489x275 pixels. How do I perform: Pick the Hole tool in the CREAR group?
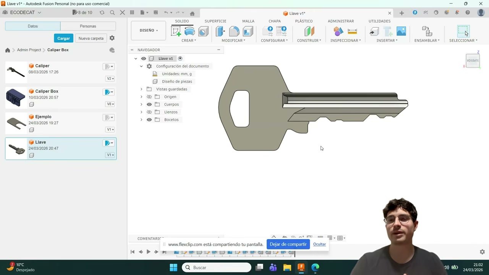click(x=203, y=31)
